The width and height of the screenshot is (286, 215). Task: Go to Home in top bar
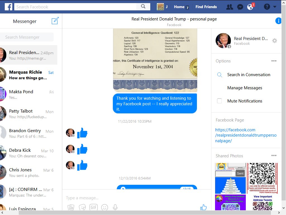(x=179, y=7)
